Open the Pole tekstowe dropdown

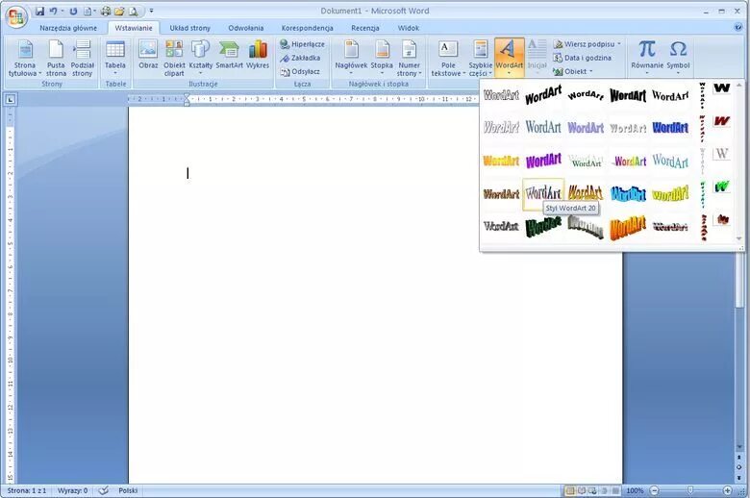(x=448, y=59)
